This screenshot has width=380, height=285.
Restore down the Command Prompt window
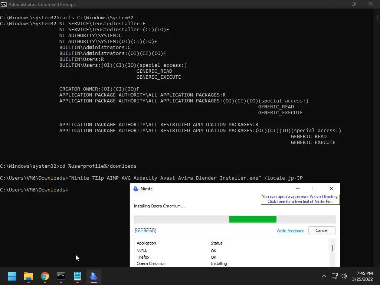coord(354,4)
